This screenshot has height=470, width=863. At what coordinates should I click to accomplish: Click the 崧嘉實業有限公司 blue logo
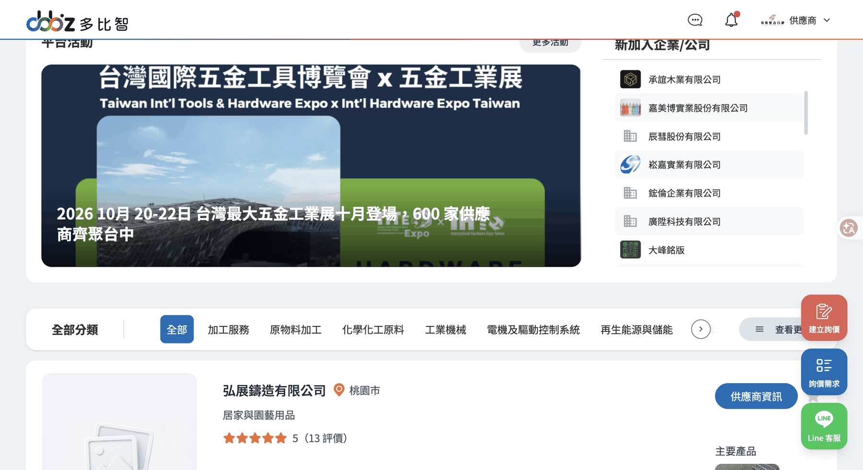click(x=630, y=164)
